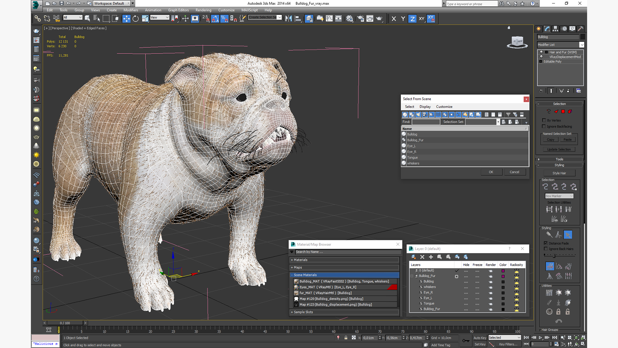Click the Select and Move tool

(126, 19)
